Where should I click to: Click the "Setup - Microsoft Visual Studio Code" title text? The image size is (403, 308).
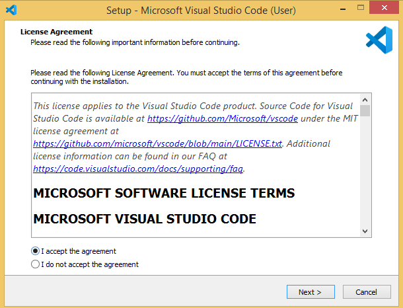tap(201, 11)
